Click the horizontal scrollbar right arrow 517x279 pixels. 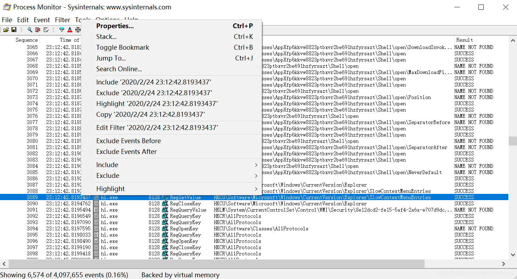coord(503,264)
